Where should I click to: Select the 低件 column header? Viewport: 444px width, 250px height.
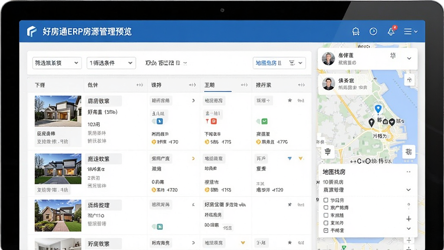point(93,85)
